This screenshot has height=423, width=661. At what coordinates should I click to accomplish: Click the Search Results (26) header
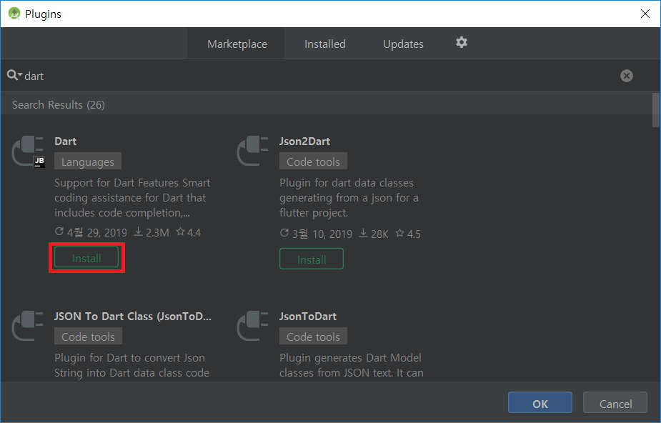tap(58, 104)
